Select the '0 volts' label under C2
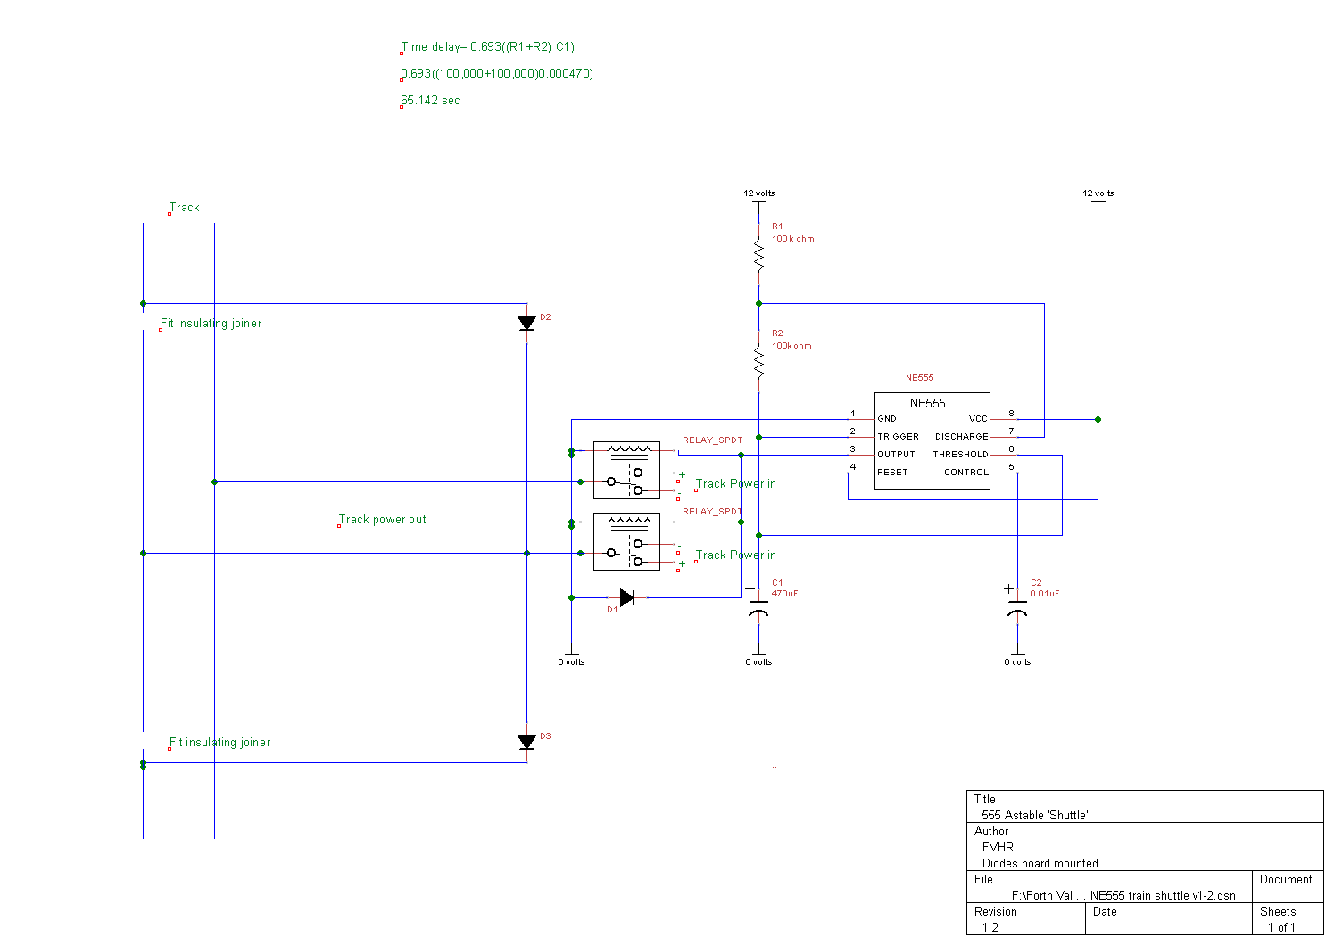Viewport: 1334px width, 945px height. [1017, 661]
